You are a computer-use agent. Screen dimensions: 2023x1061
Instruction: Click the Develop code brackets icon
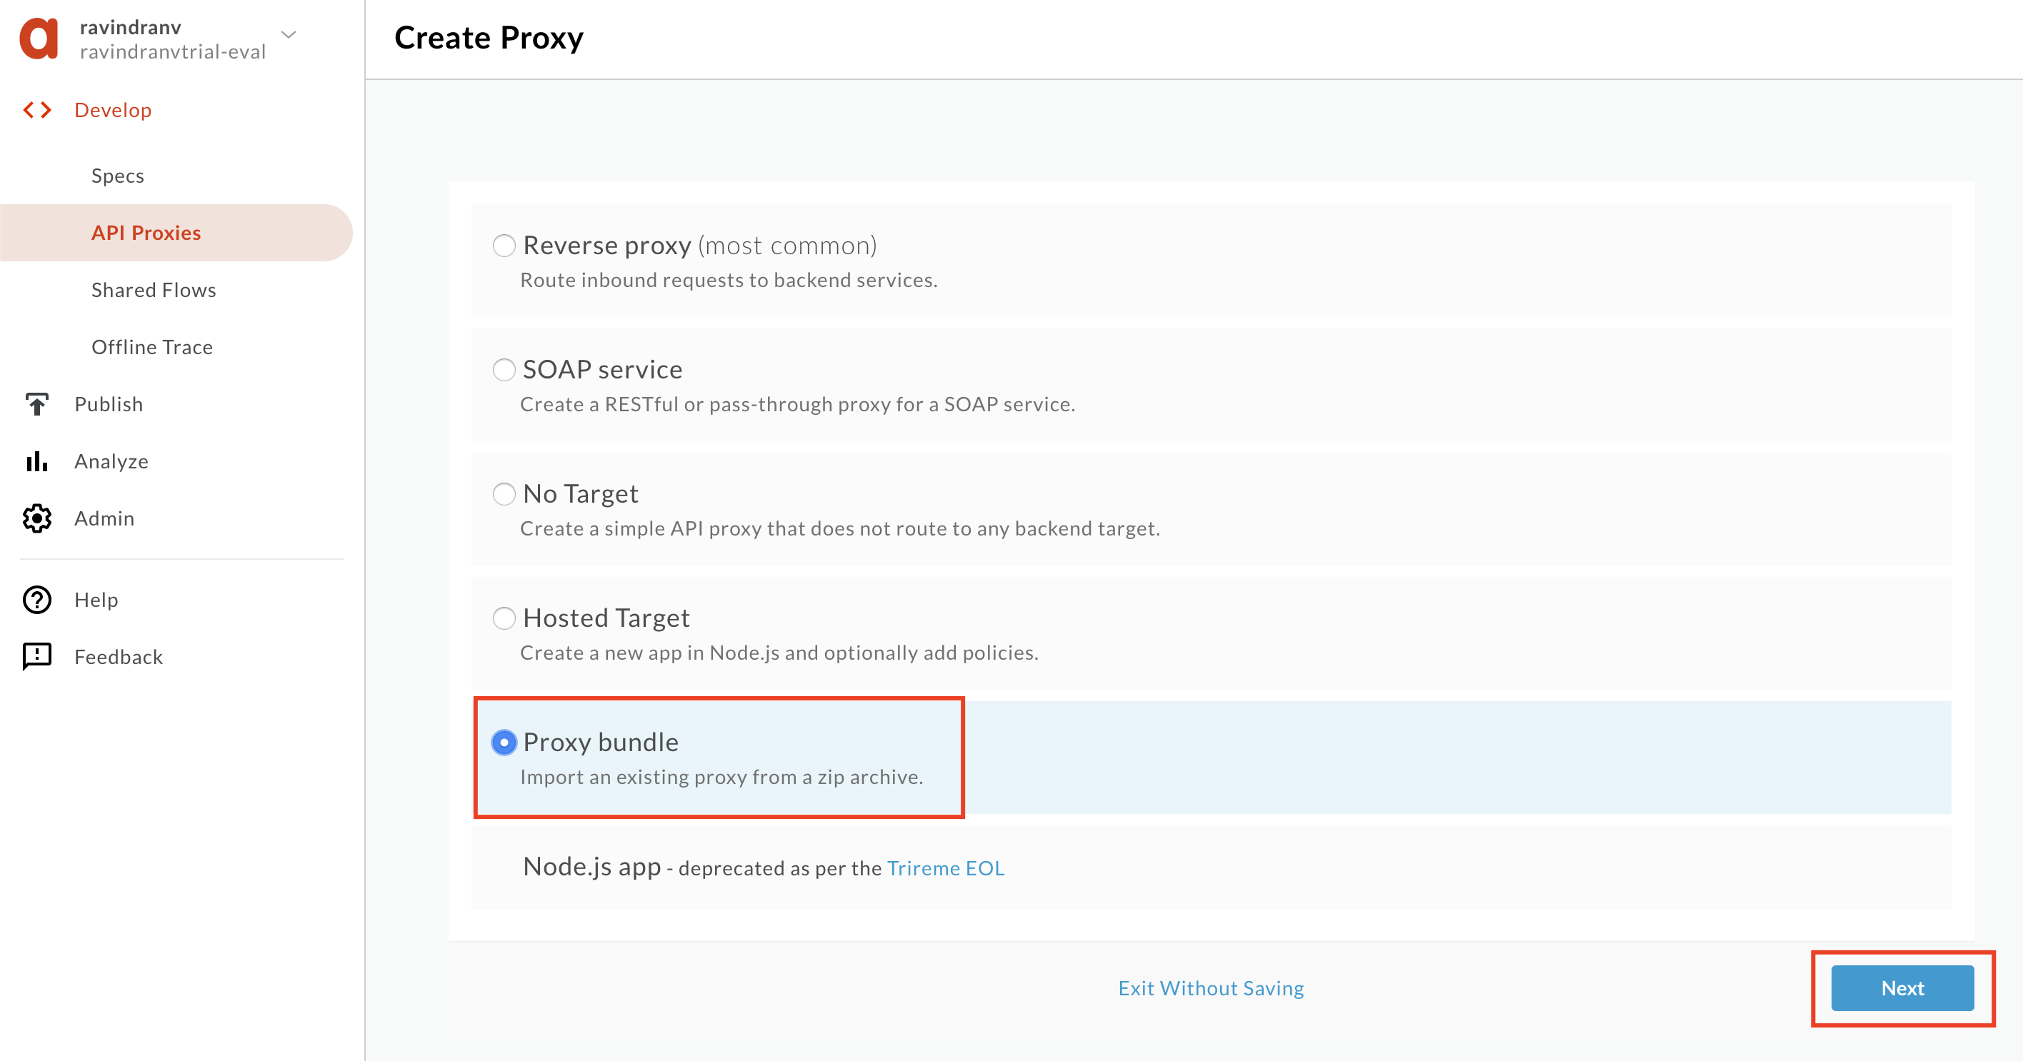click(x=37, y=110)
